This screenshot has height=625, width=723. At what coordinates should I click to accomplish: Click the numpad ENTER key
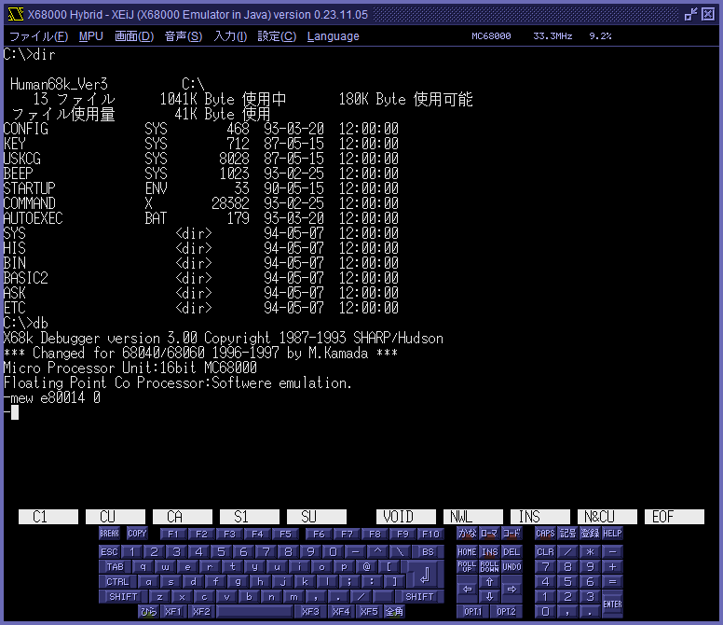click(612, 604)
